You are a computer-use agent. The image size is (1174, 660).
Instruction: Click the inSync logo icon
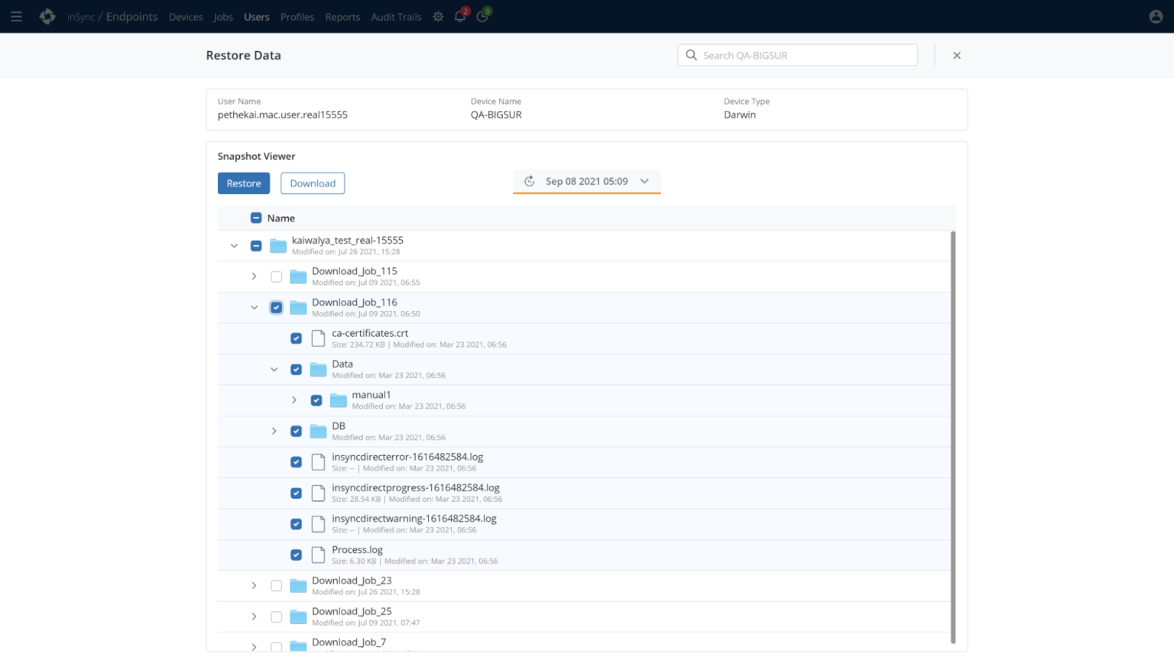coord(47,17)
